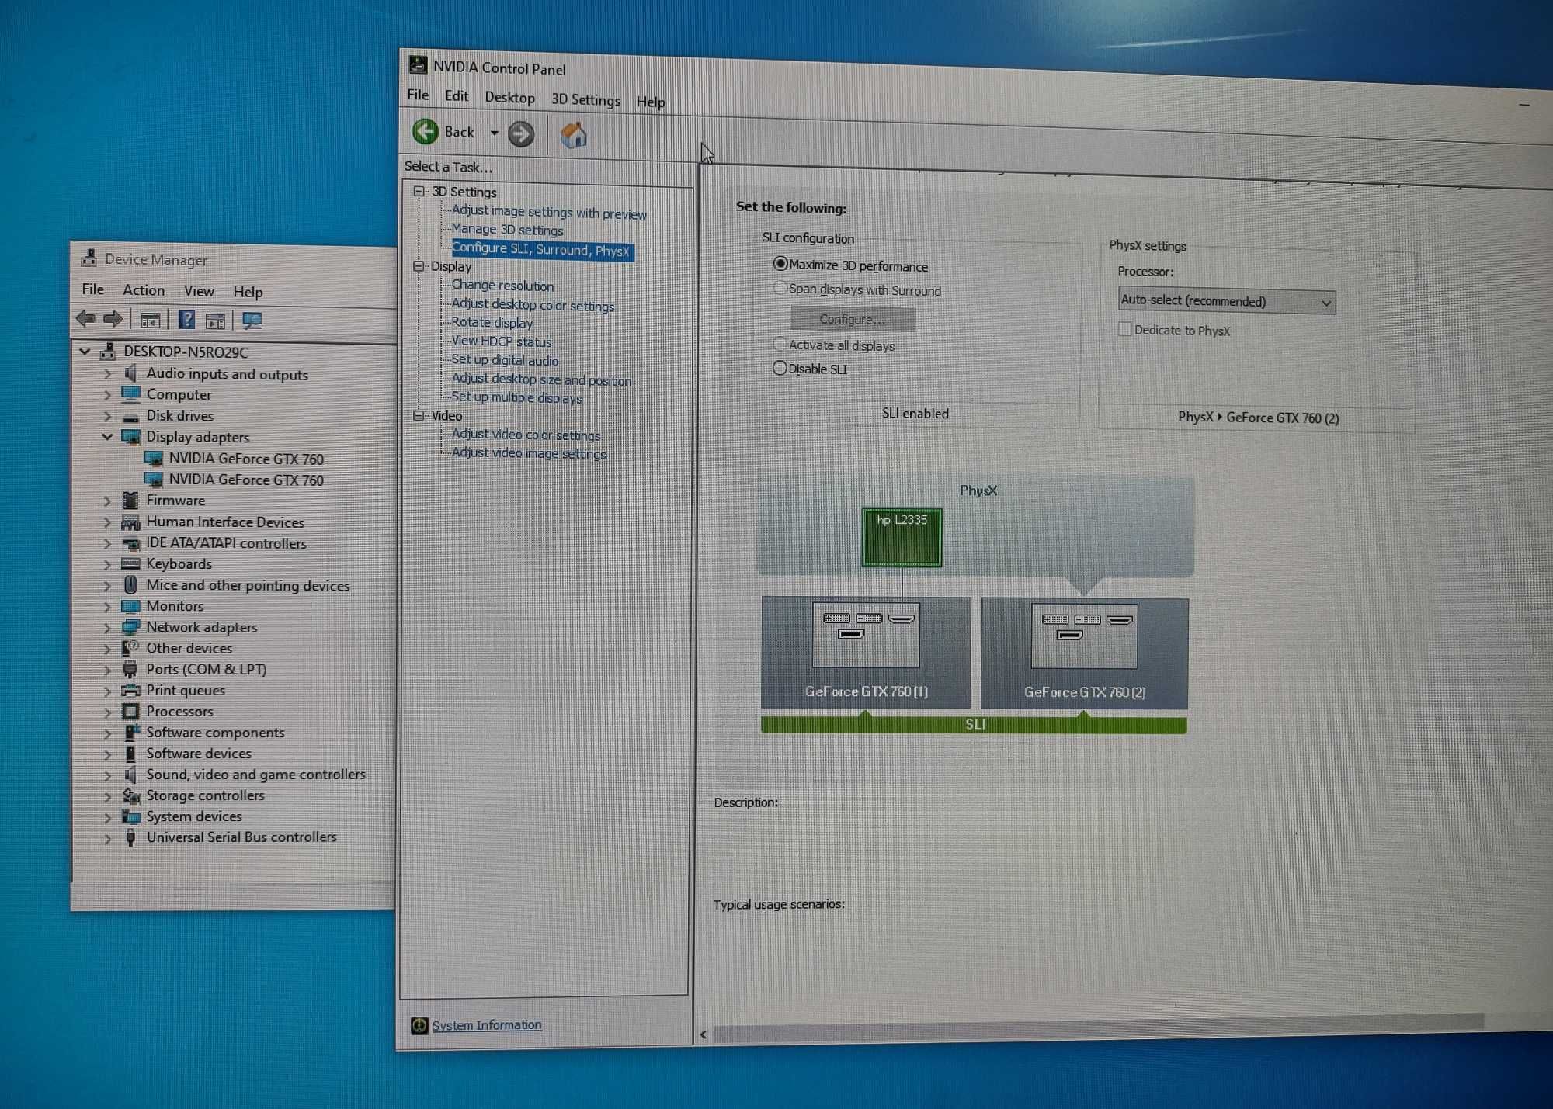Click the Forward arrow in NVIDIA toolbar
The image size is (1553, 1109).
pyautogui.click(x=521, y=134)
